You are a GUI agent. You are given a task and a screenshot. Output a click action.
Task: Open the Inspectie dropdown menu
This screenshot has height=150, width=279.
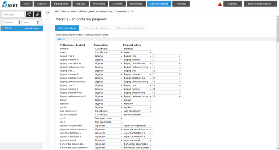(x=81, y=4)
